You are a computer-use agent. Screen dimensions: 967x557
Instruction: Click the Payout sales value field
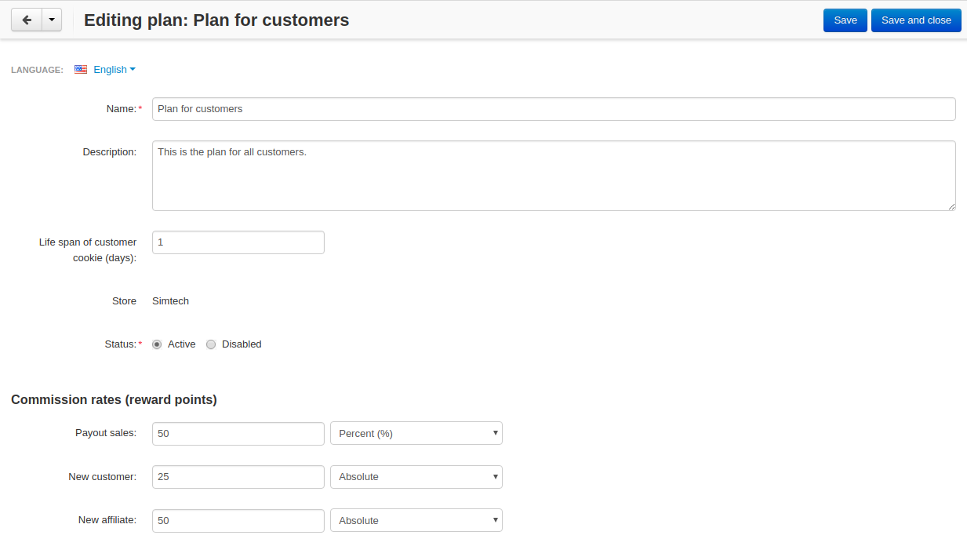click(238, 434)
